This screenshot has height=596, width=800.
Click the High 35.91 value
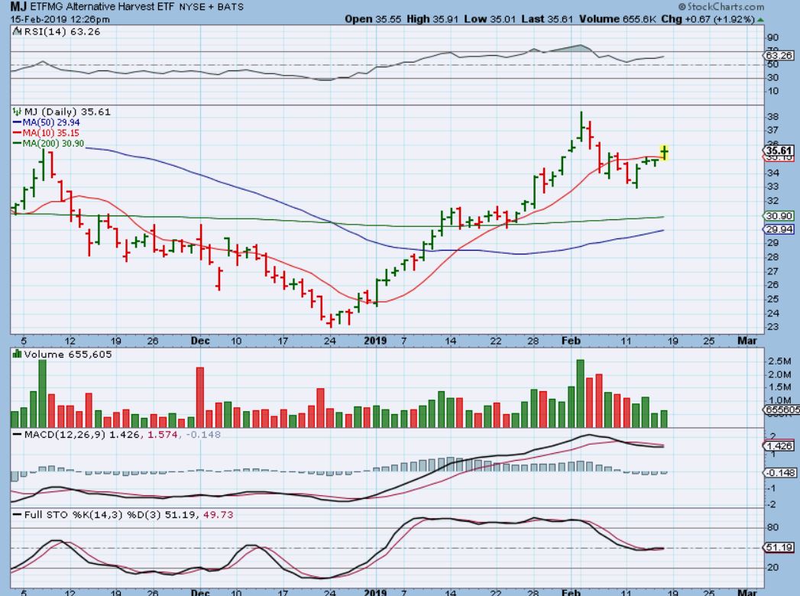tap(433, 19)
